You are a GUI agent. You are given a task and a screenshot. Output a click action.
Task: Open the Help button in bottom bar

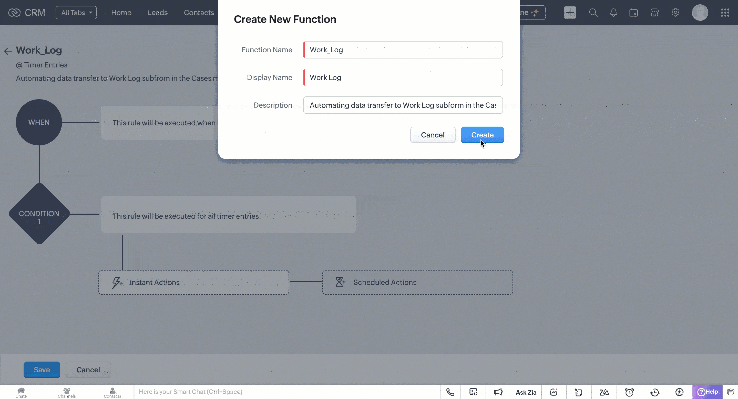pyautogui.click(x=707, y=392)
